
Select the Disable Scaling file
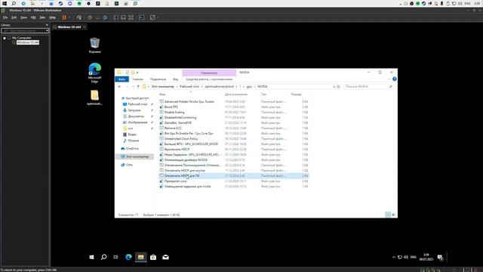point(174,113)
